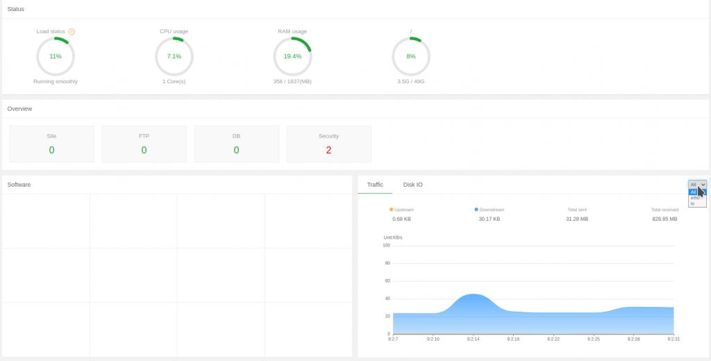This screenshot has height=361, width=711.
Task: Click the 356 / 1837(MB) RAM text
Action: click(292, 82)
